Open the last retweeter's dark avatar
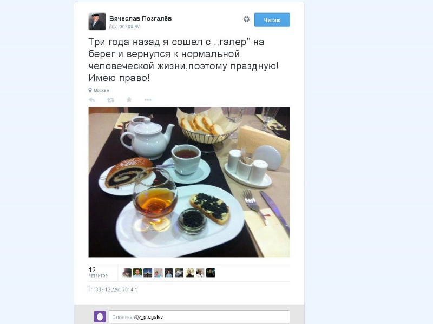 coord(211,273)
